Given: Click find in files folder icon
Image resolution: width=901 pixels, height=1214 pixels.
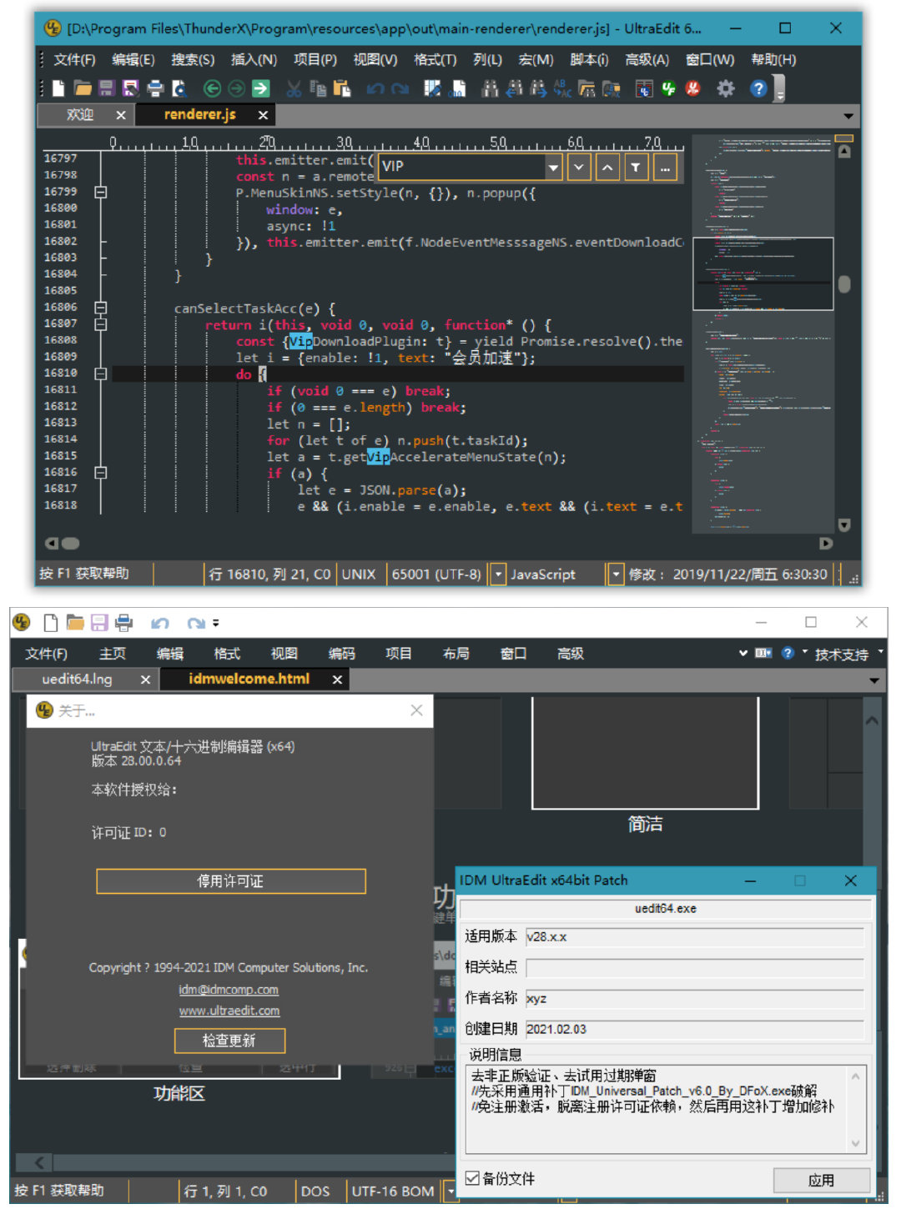Looking at the screenshot, I should click(x=587, y=88).
